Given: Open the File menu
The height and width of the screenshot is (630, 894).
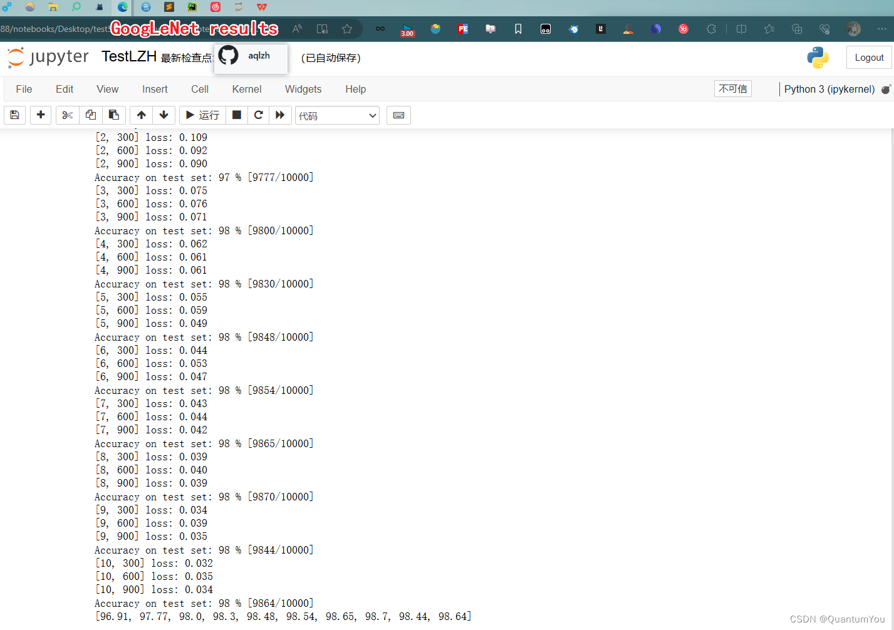Looking at the screenshot, I should [24, 90].
